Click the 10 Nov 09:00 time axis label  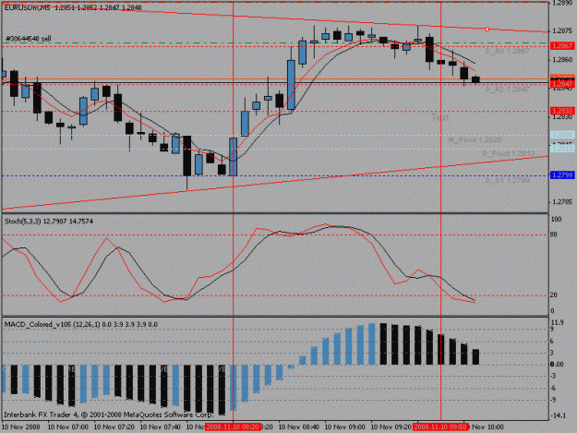[344, 427]
